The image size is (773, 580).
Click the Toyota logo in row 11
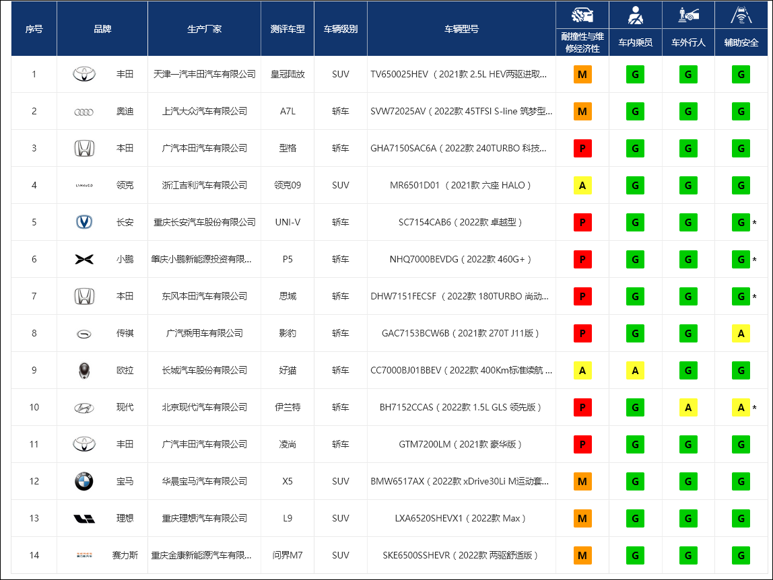tap(84, 445)
